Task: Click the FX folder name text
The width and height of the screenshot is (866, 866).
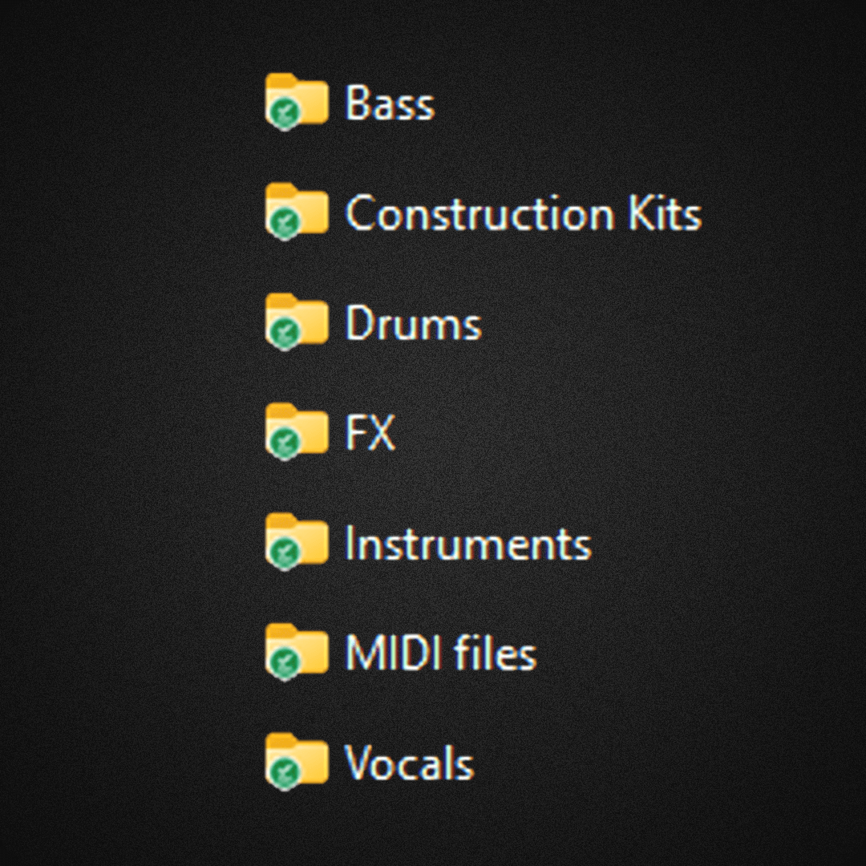Action: point(370,432)
